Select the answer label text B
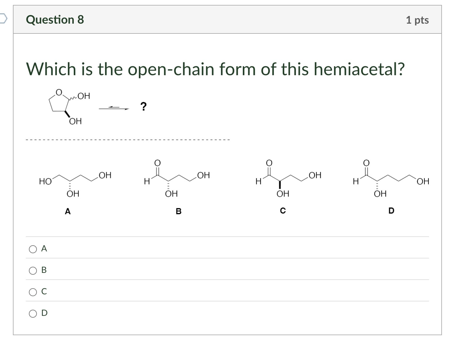Viewport: 453px width, 345px height. 44,271
